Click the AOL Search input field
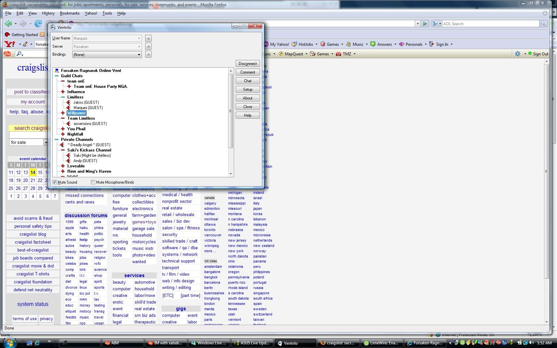The width and height of the screenshot is (557, 348). [490, 24]
